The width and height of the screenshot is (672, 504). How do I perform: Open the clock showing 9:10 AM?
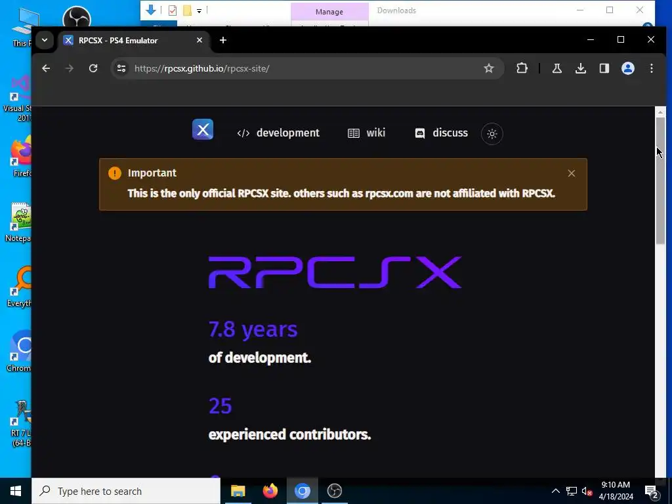tap(616, 491)
